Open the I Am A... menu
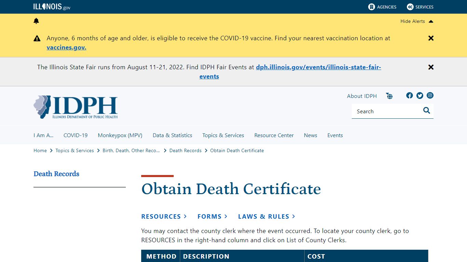 tap(43, 135)
